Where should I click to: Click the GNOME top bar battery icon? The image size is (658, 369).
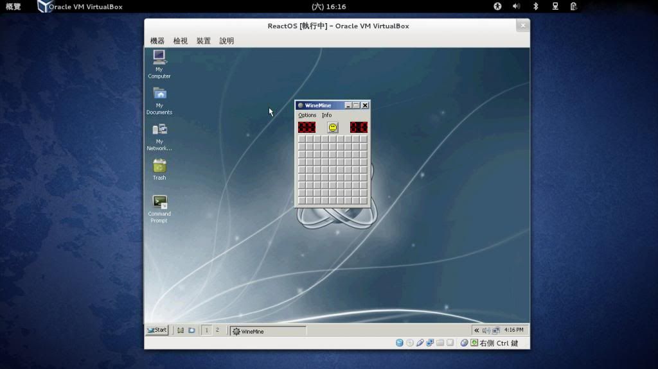coord(573,6)
